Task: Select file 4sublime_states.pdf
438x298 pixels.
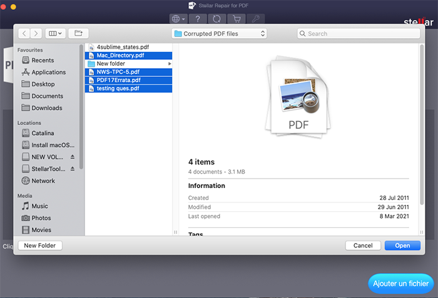Action: coord(128,47)
